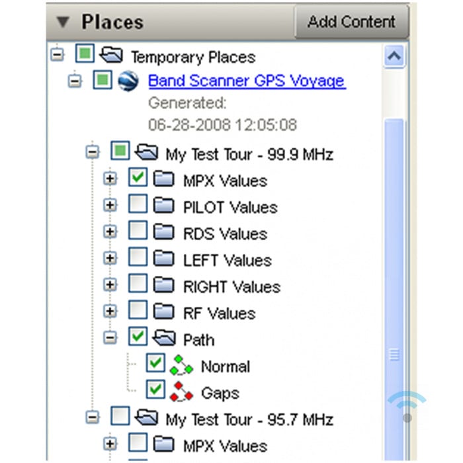Click the open Path folder icon
This screenshot has height=463, width=463.
coord(163,339)
